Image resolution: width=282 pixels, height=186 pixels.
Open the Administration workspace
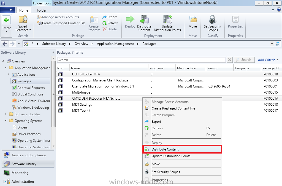(x=28, y=182)
